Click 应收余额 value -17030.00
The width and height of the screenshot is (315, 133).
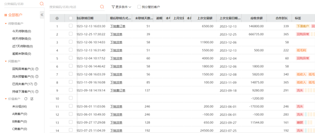[x=256, y=107]
